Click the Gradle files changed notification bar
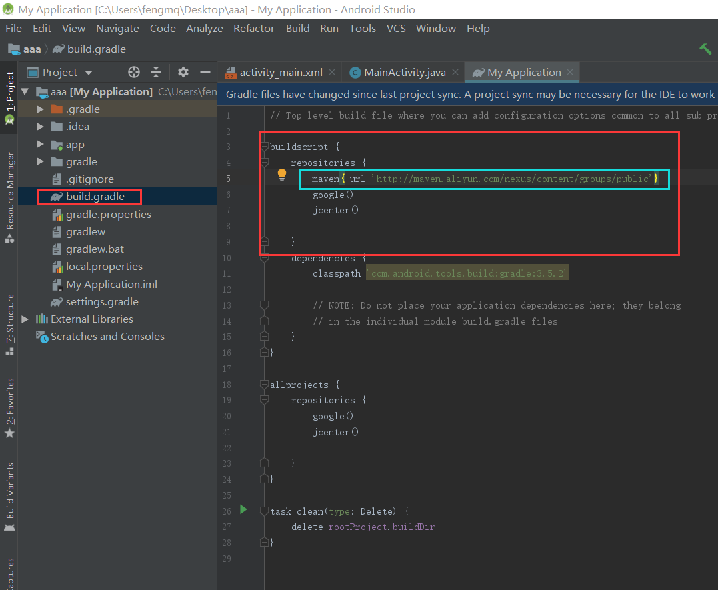This screenshot has width=718, height=590. pos(467,95)
